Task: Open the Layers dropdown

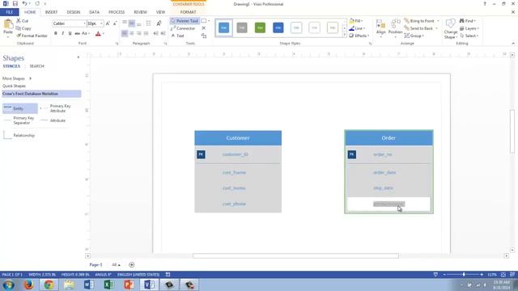Action: coord(469,28)
